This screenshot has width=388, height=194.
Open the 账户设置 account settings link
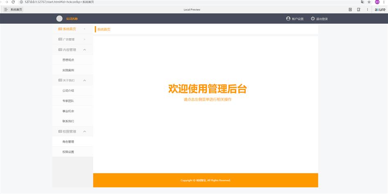pyautogui.click(x=298, y=19)
